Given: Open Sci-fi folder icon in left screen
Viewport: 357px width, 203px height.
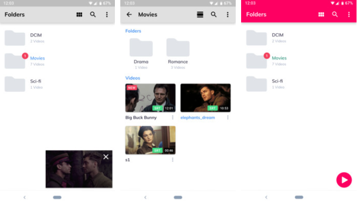Looking at the screenshot, I should (x=15, y=84).
